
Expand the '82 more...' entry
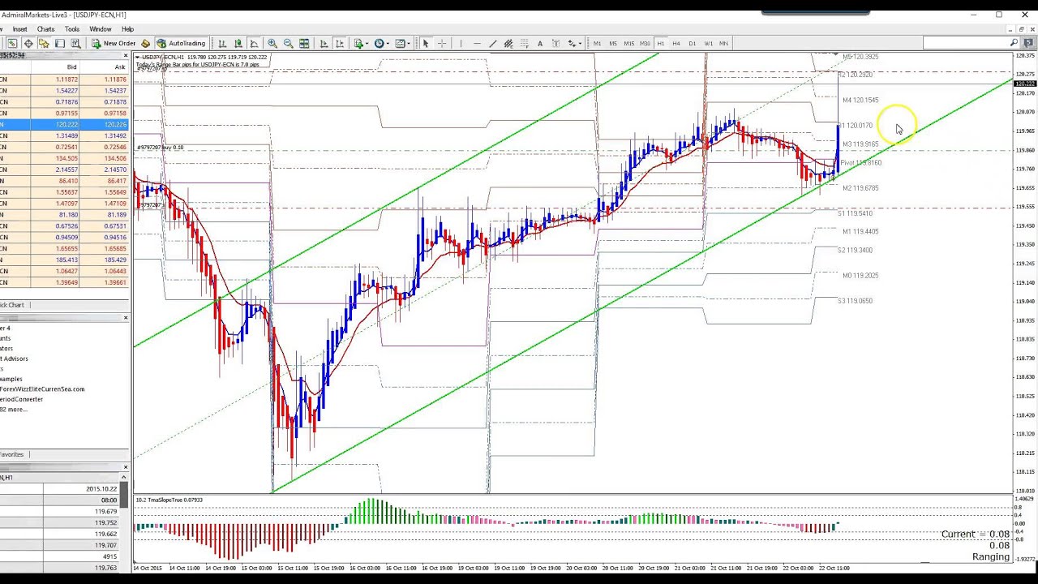tap(14, 410)
